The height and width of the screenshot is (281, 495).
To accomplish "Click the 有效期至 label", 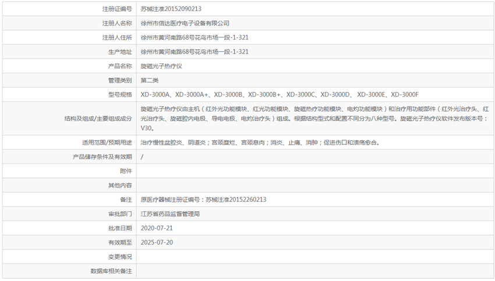I will click(x=120, y=243).
